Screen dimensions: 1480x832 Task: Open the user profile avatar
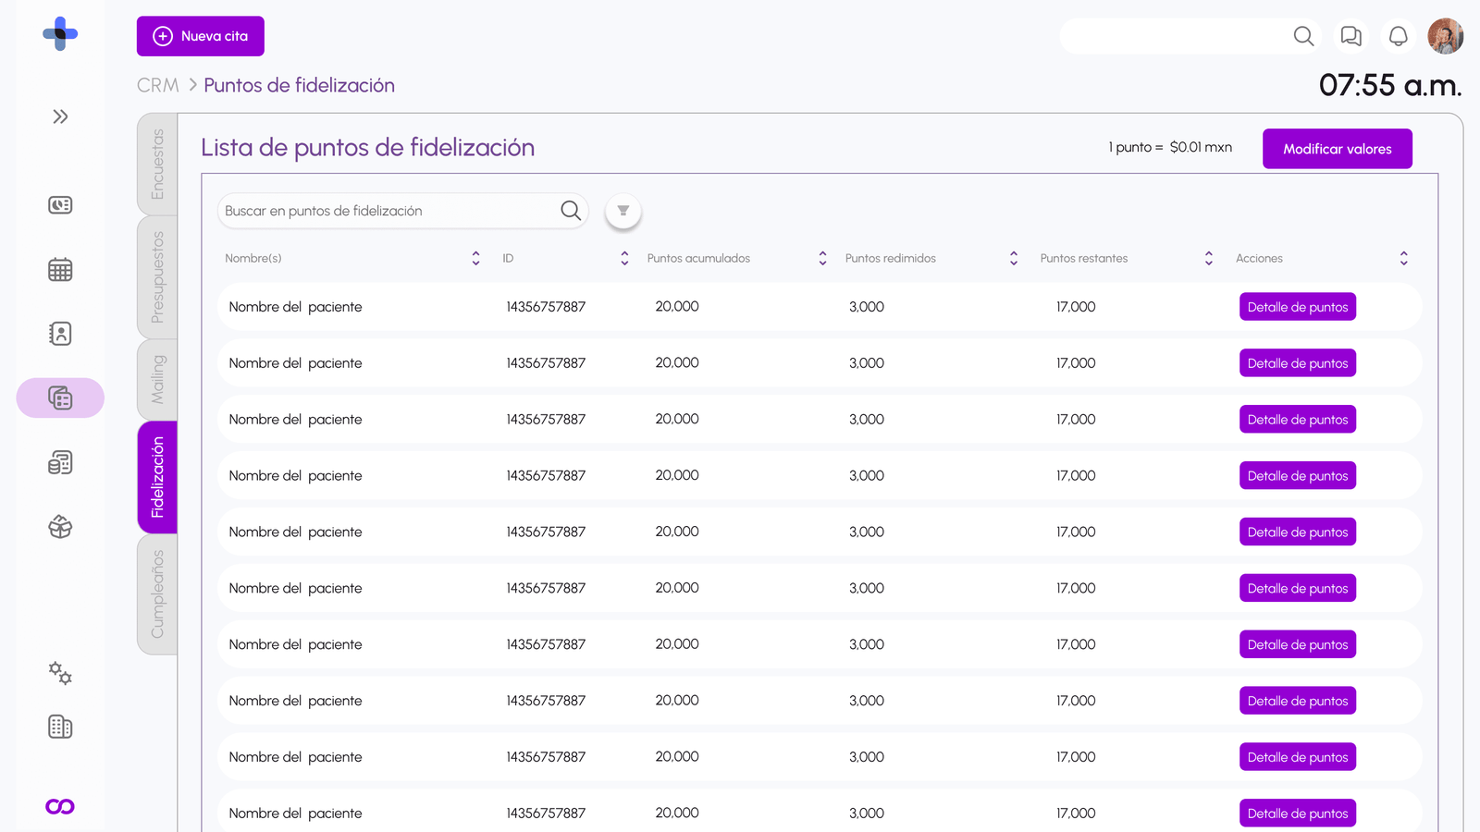pos(1444,36)
